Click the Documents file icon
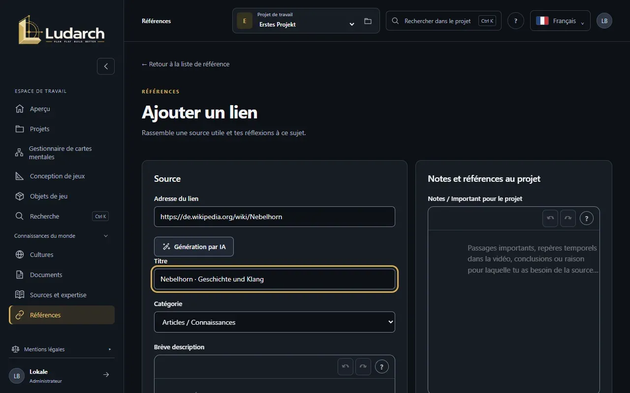This screenshot has width=630, height=393. [x=20, y=275]
